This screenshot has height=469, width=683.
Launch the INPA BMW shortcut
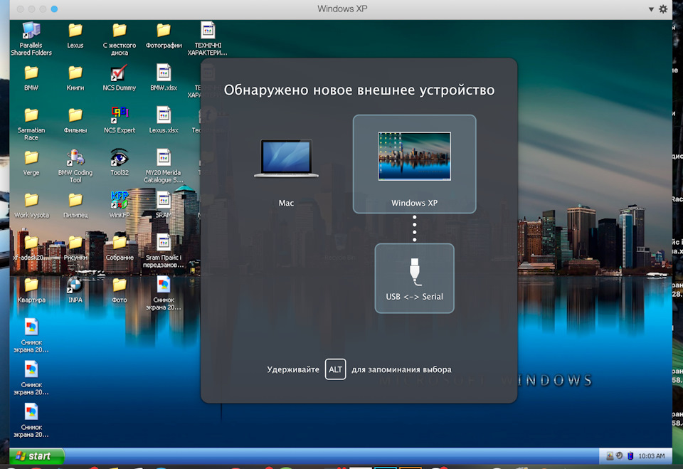pyautogui.click(x=75, y=290)
